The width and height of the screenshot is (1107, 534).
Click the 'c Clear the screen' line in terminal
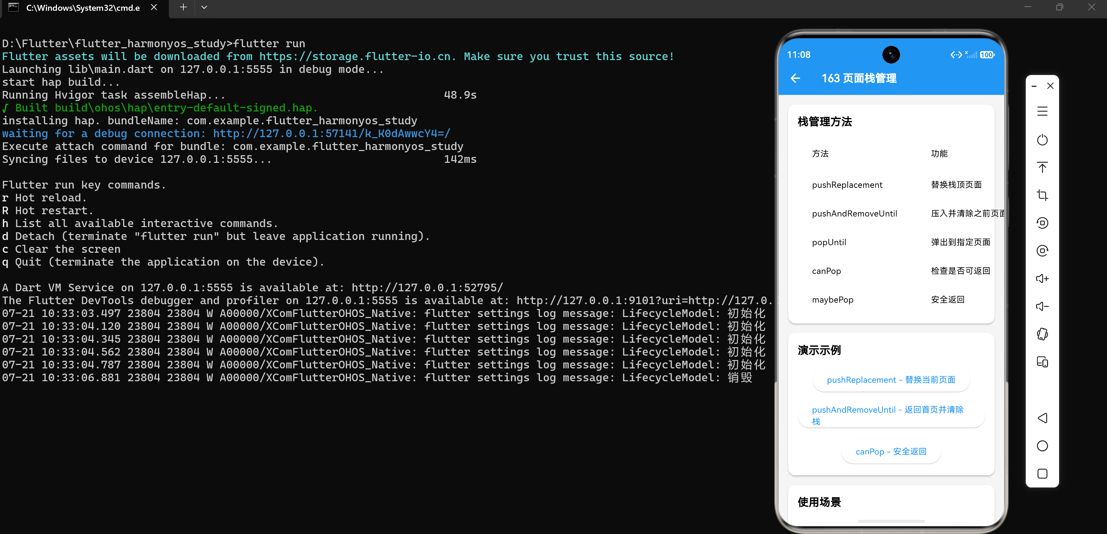pos(61,249)
